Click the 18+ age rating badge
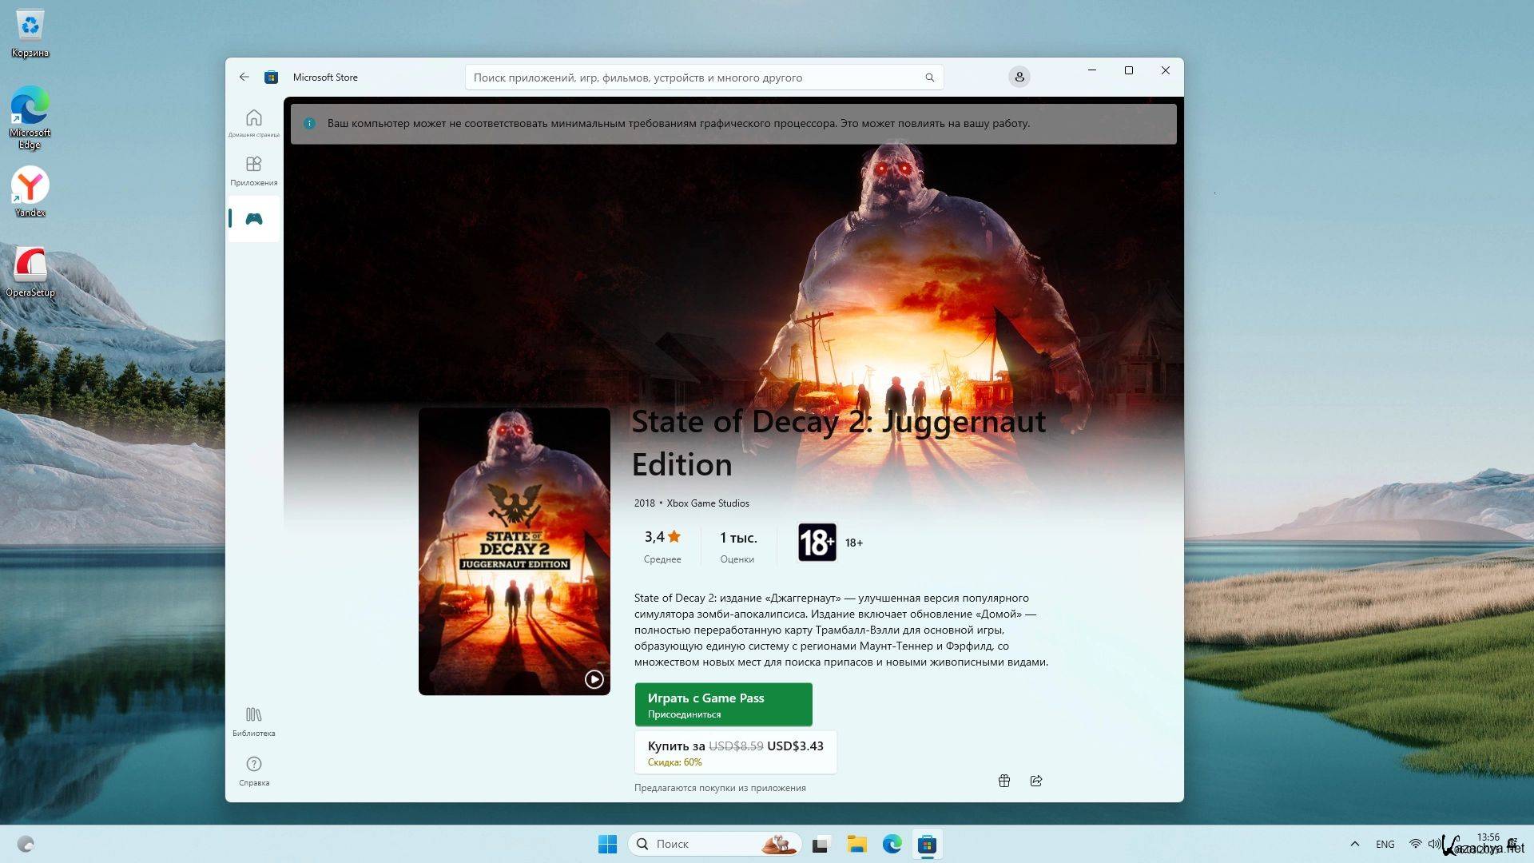 [817, 543]
